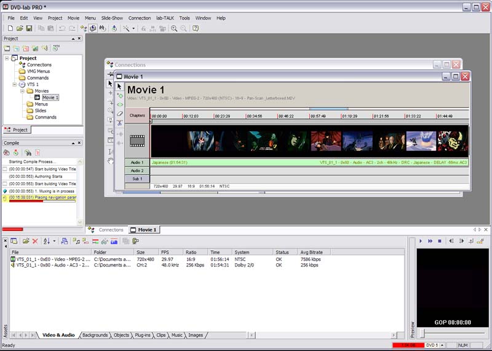Switch to the Connections window tab
Screen dimensions: 492x351
106,230
